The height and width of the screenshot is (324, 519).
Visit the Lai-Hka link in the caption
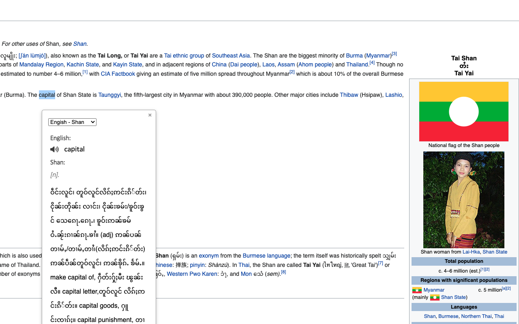(471, 252)
